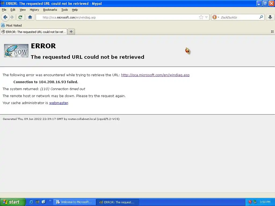Click the network connection tray icon
This screenshot has width=275, height=206.
tap(255, 202)
